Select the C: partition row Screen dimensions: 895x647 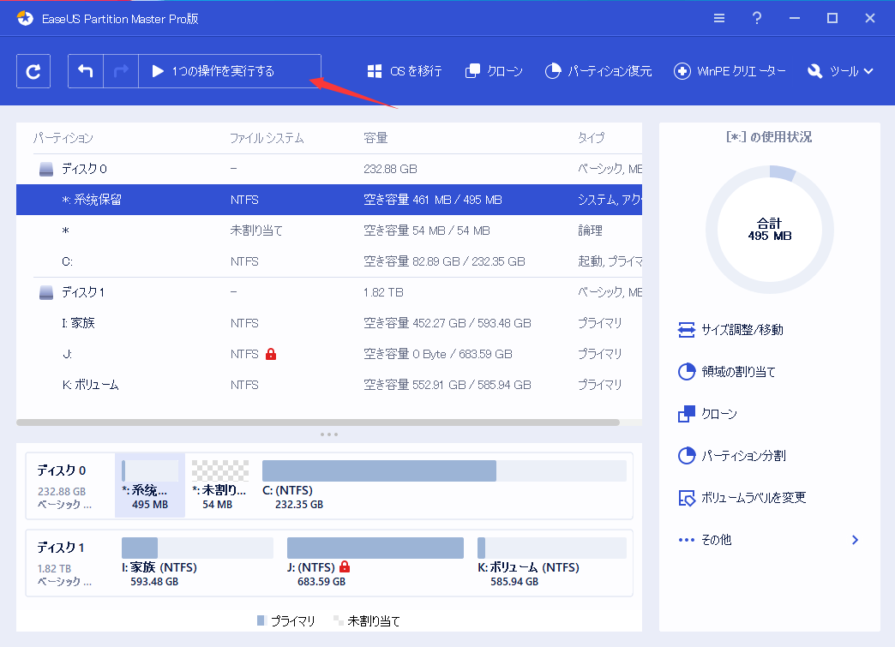click(329, 261)
